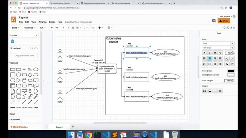Toggle Strikethrough in Text panel
The height and width of the screenshot is (138, 246).
[220, 53]
